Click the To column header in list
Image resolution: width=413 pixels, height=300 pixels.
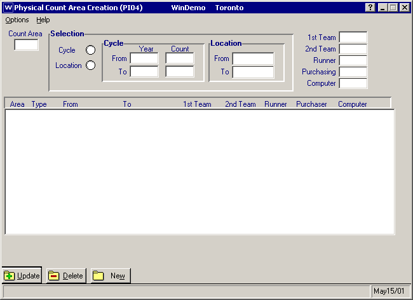coord(127,104)
